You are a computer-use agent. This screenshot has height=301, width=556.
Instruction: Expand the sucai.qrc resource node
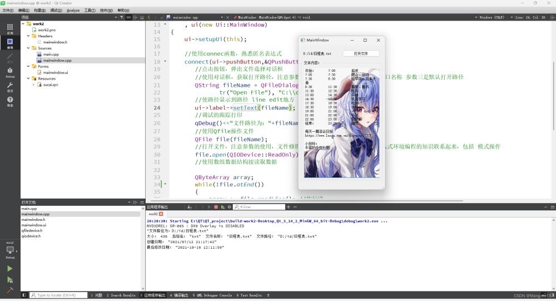[34, 85]
